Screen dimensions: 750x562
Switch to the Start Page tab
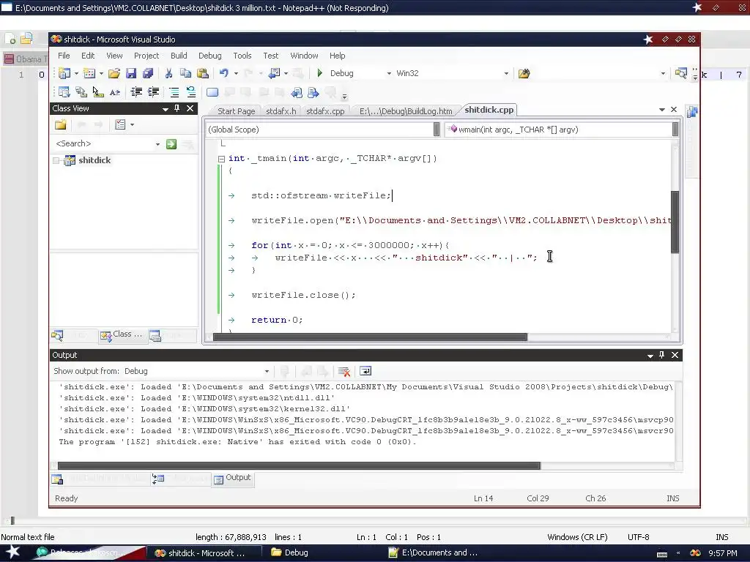pyautogui.click(x=237, y=111)
